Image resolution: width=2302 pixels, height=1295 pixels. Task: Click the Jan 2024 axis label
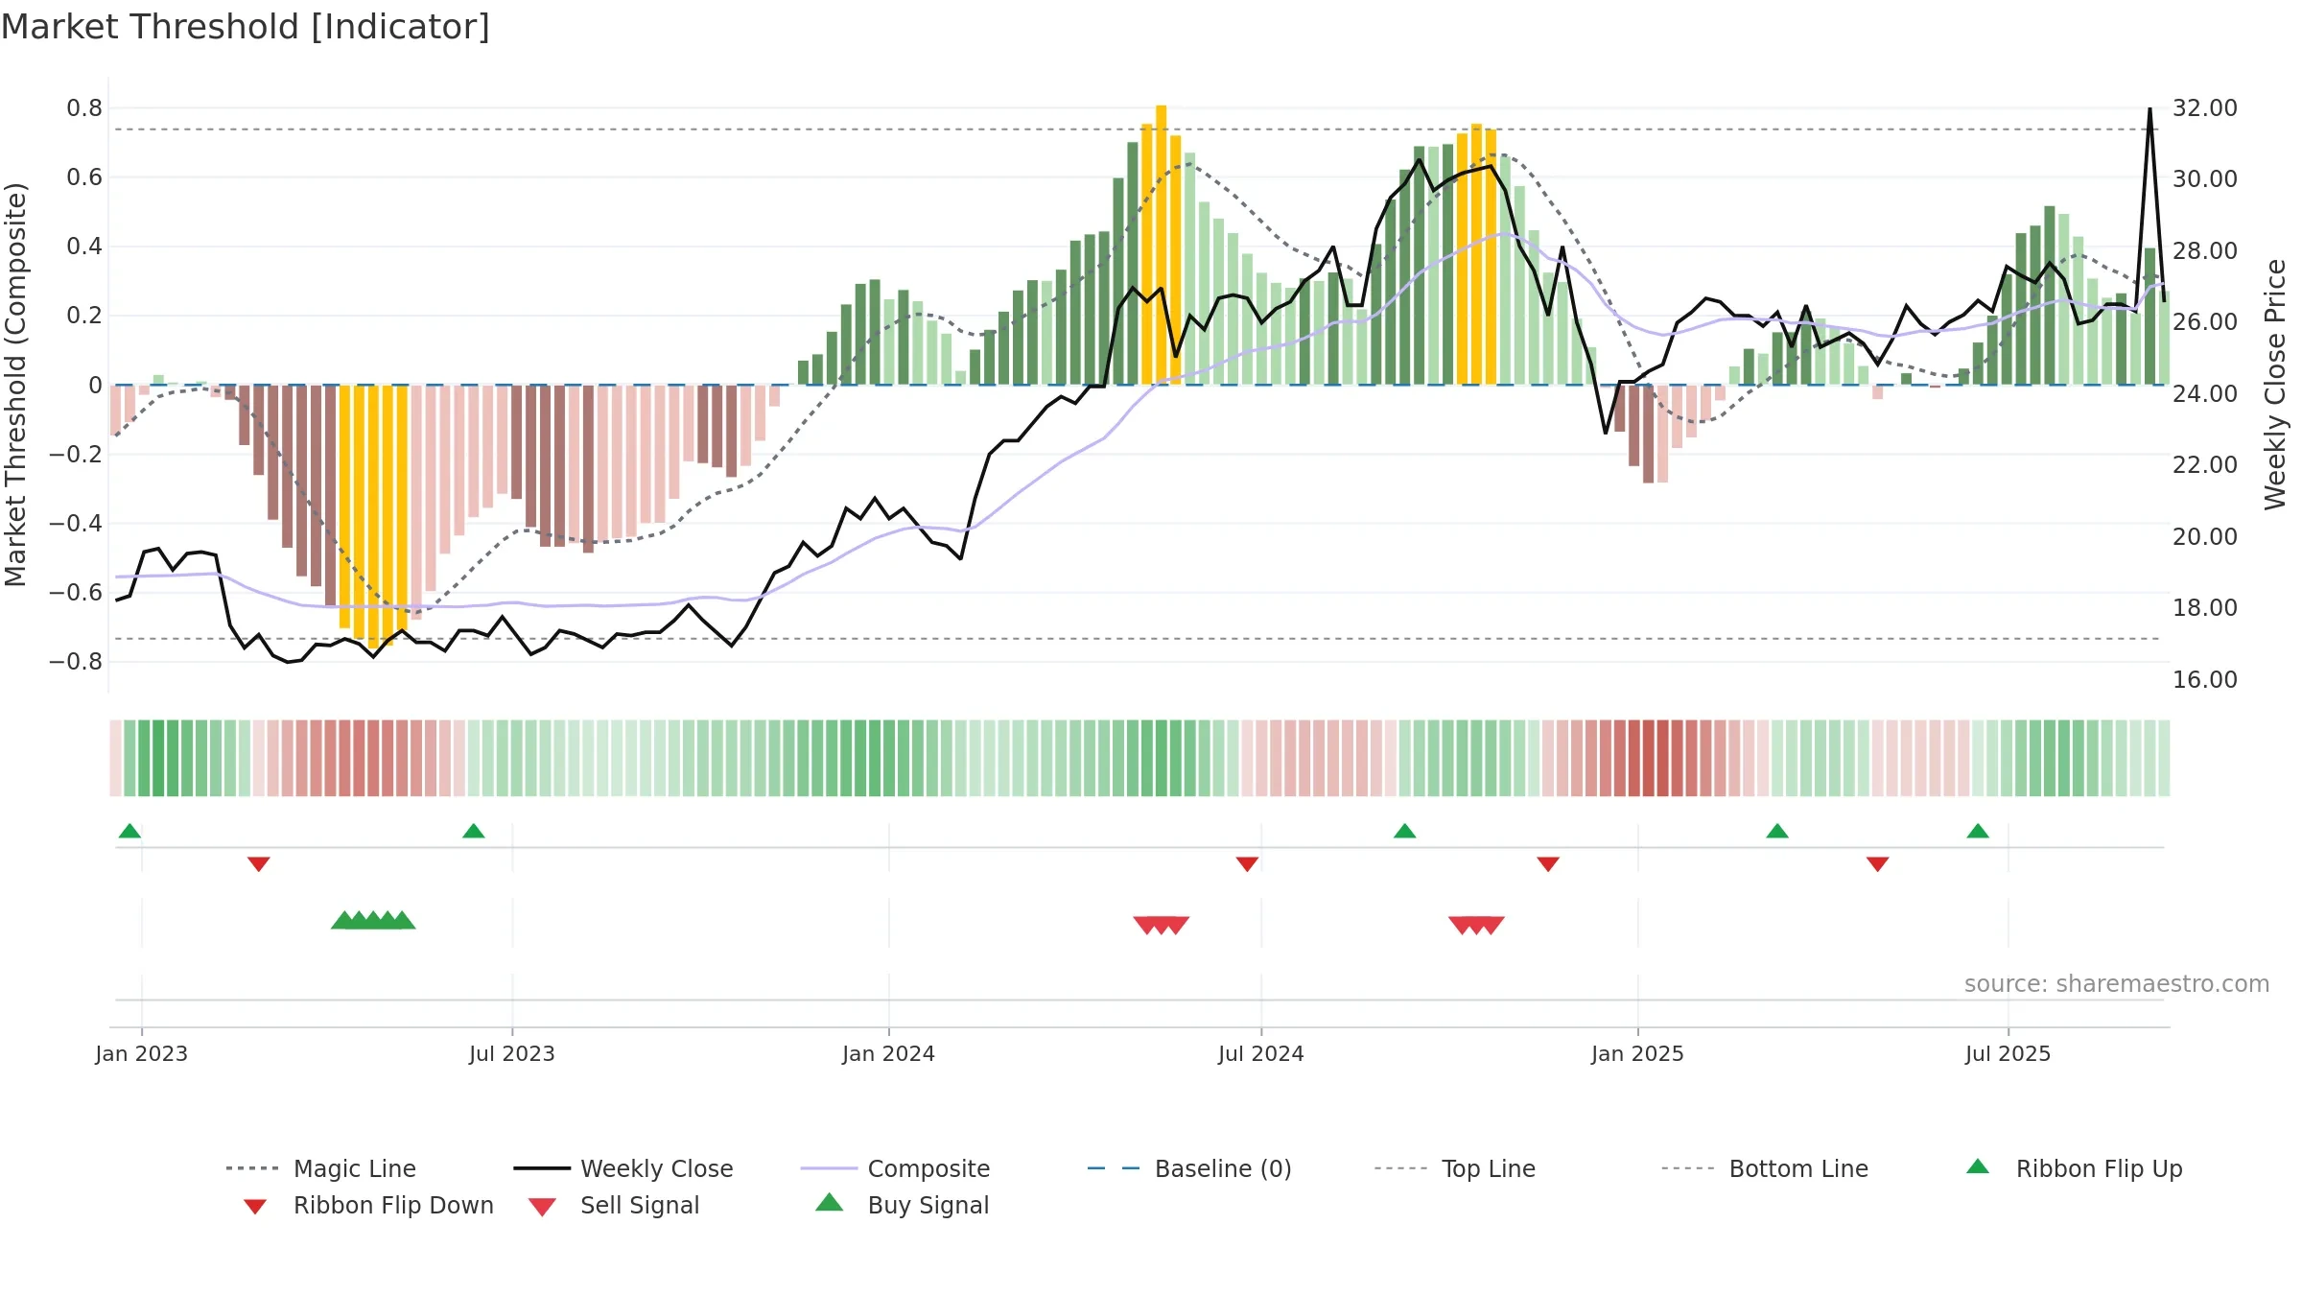click(x=889, y=1053)
